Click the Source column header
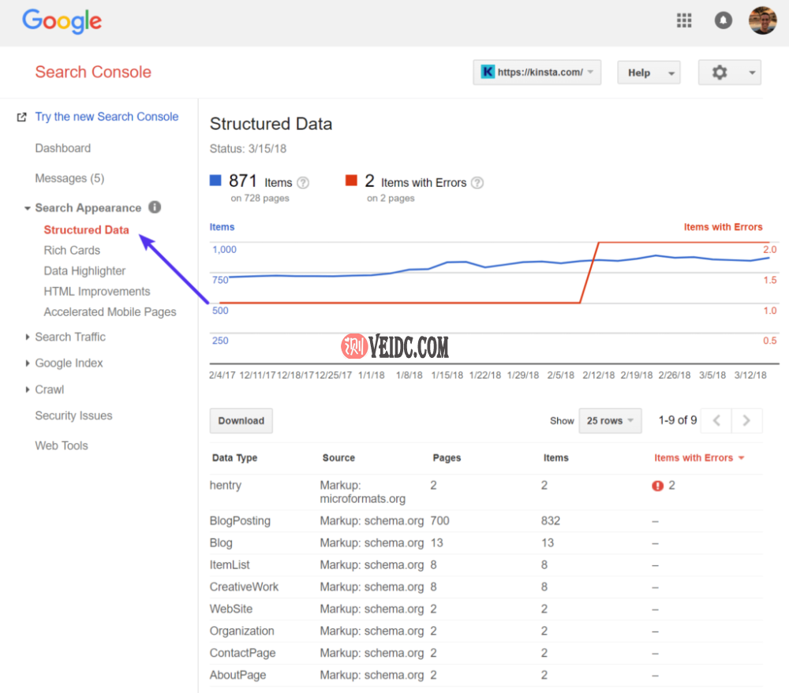 (338, 457)
